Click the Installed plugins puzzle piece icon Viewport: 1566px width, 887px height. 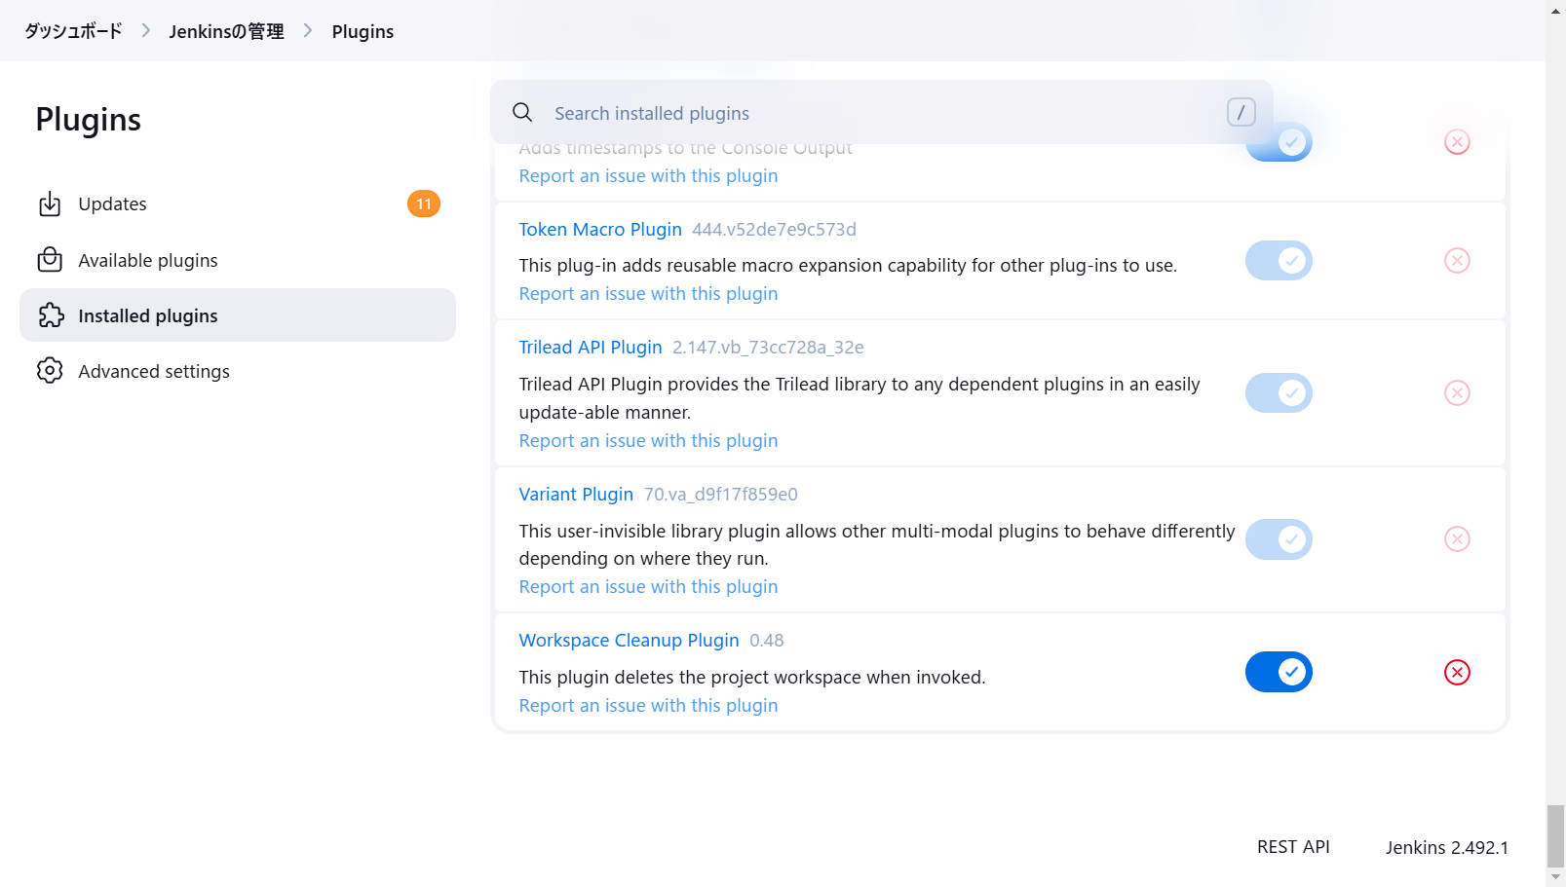click(50, 314)
